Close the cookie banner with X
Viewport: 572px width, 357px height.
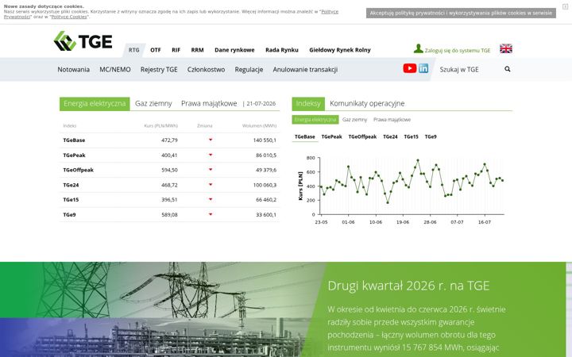(x=565, y=6)
